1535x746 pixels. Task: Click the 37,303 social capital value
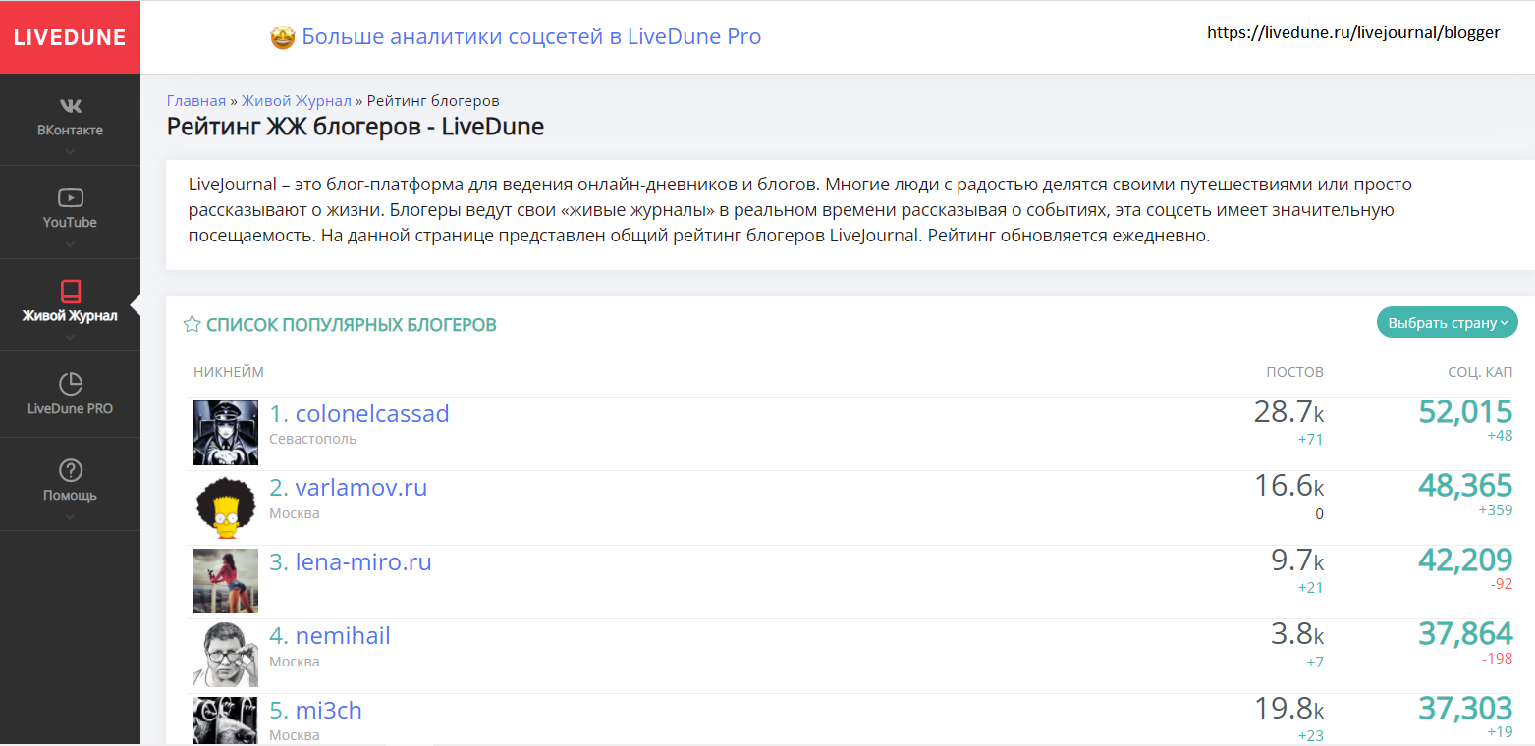click(x=1465, y=708)
